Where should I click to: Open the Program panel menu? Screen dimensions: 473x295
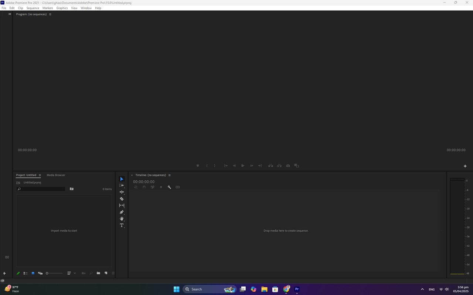[50, 14]
